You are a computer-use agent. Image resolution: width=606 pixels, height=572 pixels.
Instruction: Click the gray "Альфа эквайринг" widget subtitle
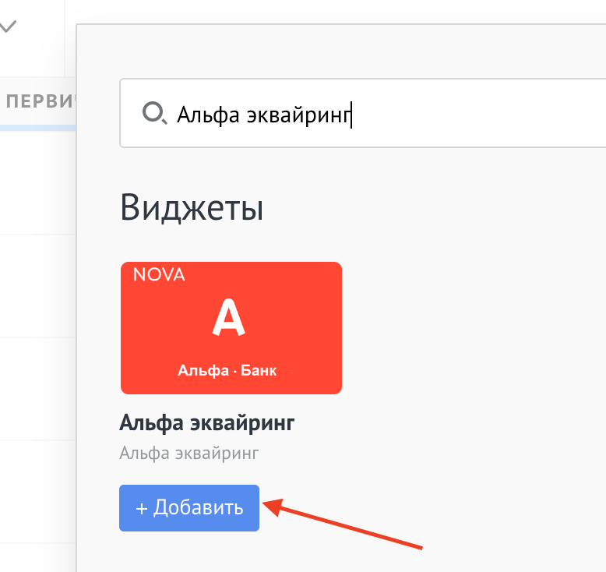[189, 453]
